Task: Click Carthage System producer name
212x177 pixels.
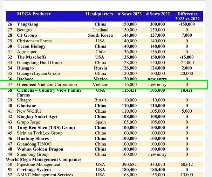Action: point(34,170)
